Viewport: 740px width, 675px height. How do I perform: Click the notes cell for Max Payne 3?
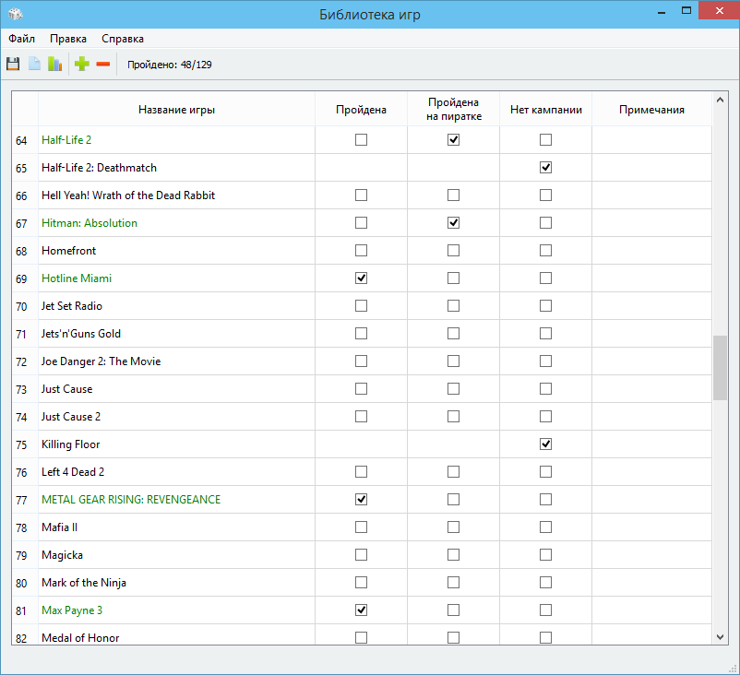click(x=651, y=610)
